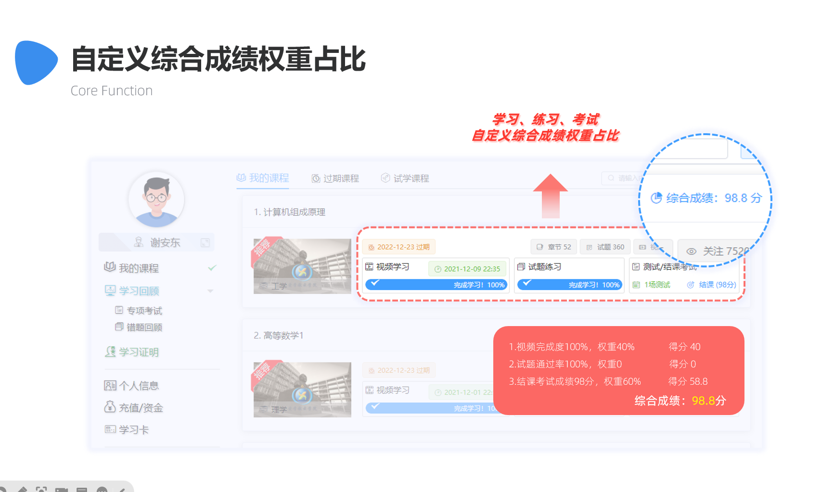Click the 学习卡 card icon
The image size is (821, 492).
click(x=110, y=429)
